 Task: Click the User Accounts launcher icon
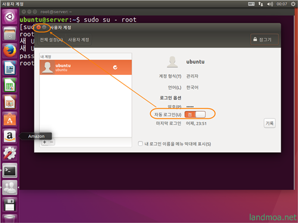[x=10, y=187]
